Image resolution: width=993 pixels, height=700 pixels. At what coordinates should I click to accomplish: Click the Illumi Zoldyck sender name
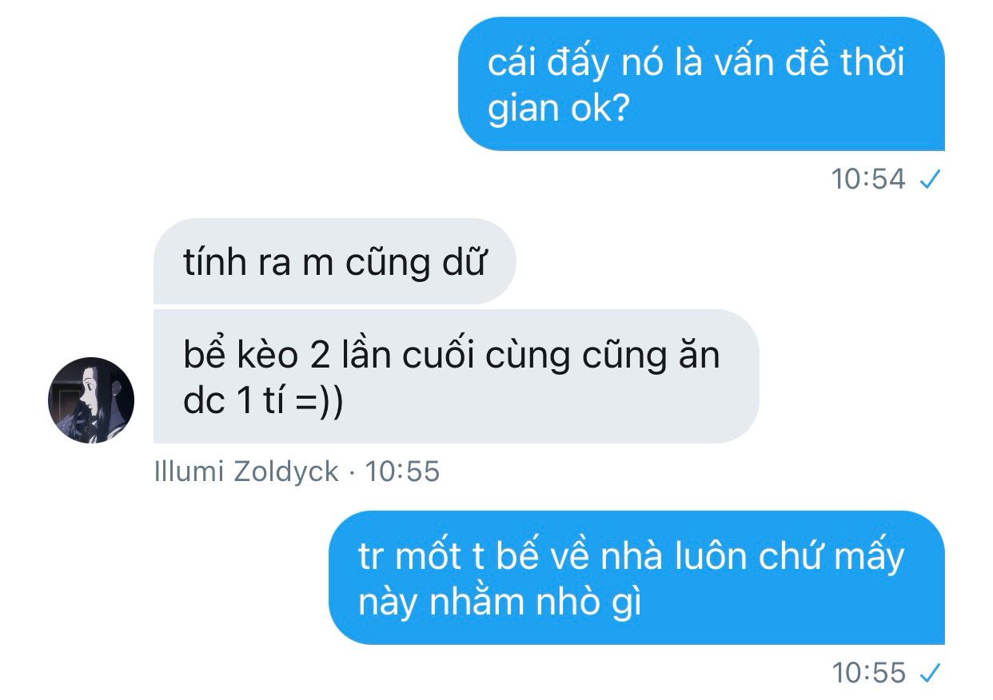click(x=246, y=472)
